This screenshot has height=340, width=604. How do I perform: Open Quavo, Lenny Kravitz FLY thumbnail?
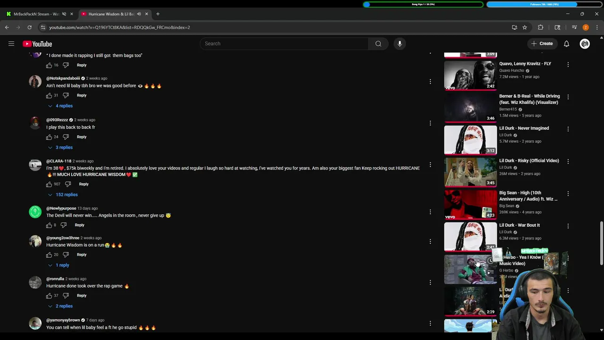[x=470, y=75]
